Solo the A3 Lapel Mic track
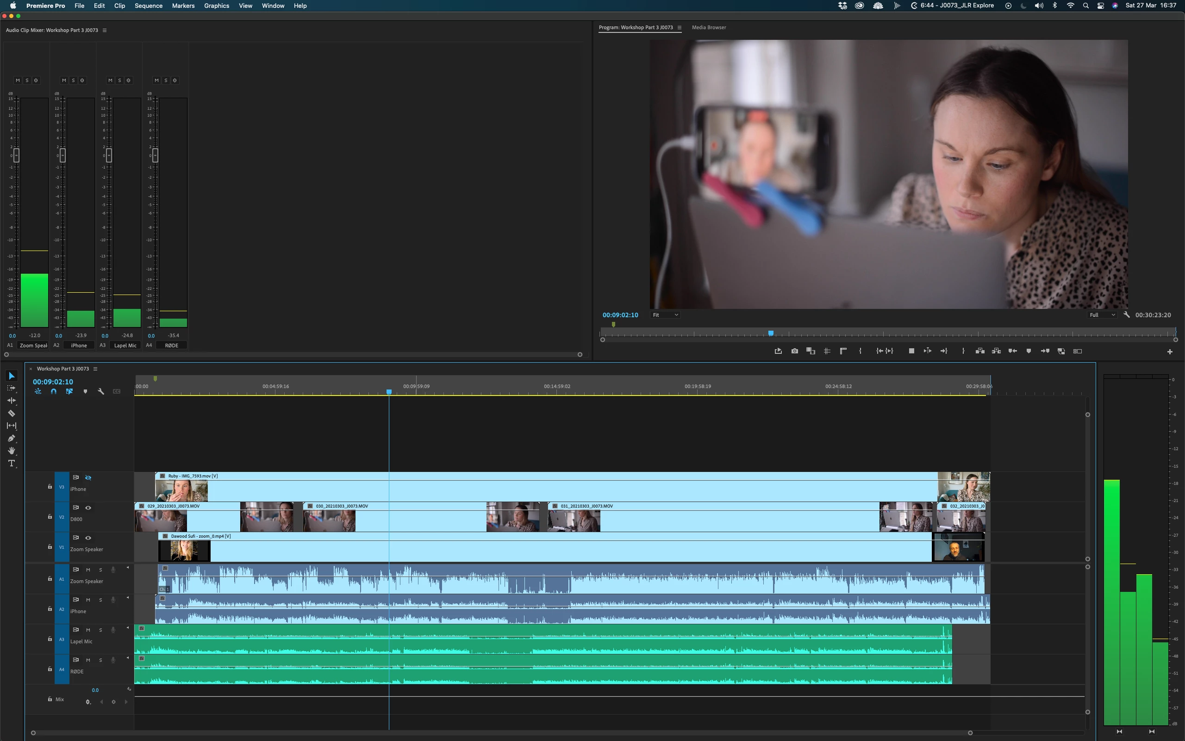The image size is (1185, 741). click(x=100, y=630)
